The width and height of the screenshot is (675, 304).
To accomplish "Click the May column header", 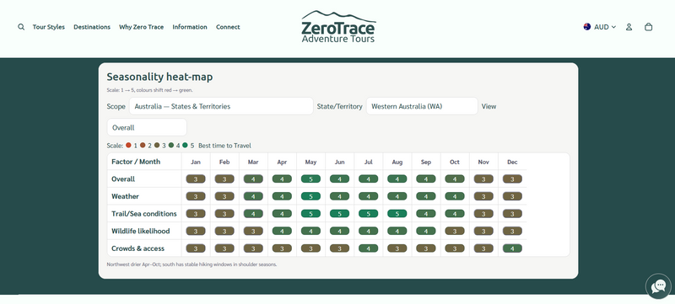I will (x=310, y=162).
